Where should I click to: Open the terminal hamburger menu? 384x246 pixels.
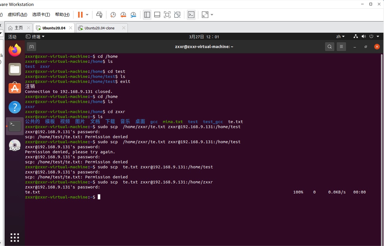tap(341, 47)
